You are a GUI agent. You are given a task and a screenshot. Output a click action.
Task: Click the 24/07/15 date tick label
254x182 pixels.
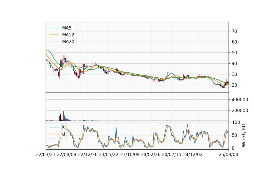pos(171,155)
